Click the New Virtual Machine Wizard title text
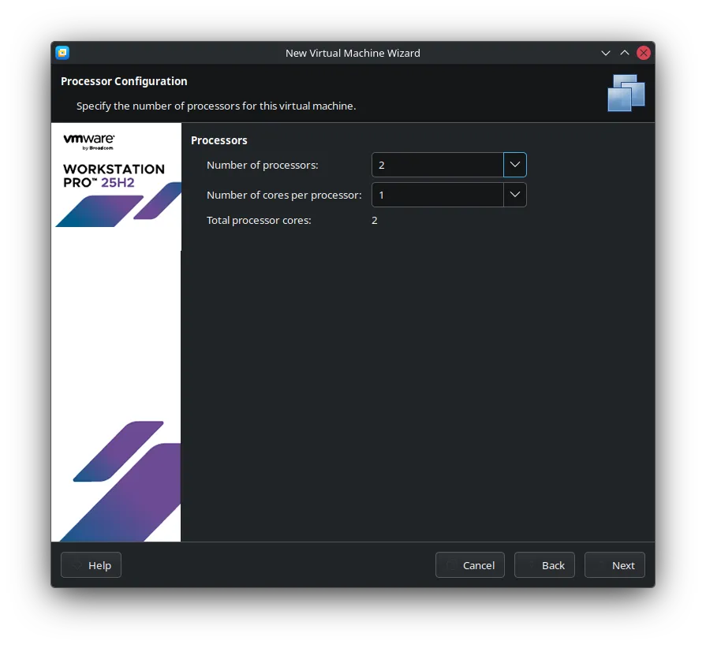The image size is (706, 648). [353, 53]
